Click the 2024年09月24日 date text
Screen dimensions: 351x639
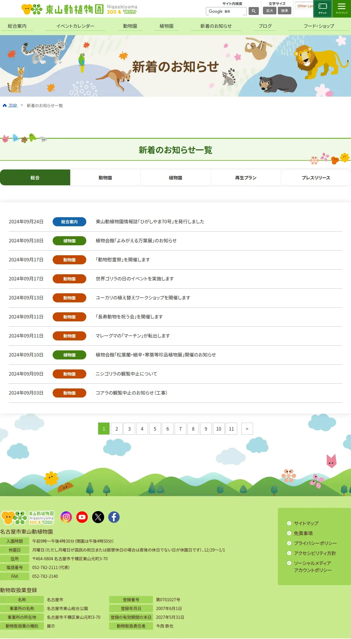point(26,222)
